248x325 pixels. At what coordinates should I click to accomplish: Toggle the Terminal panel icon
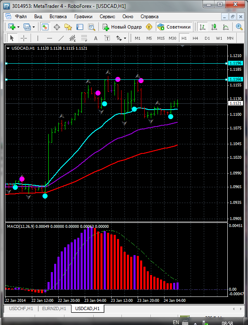[80, 27]
